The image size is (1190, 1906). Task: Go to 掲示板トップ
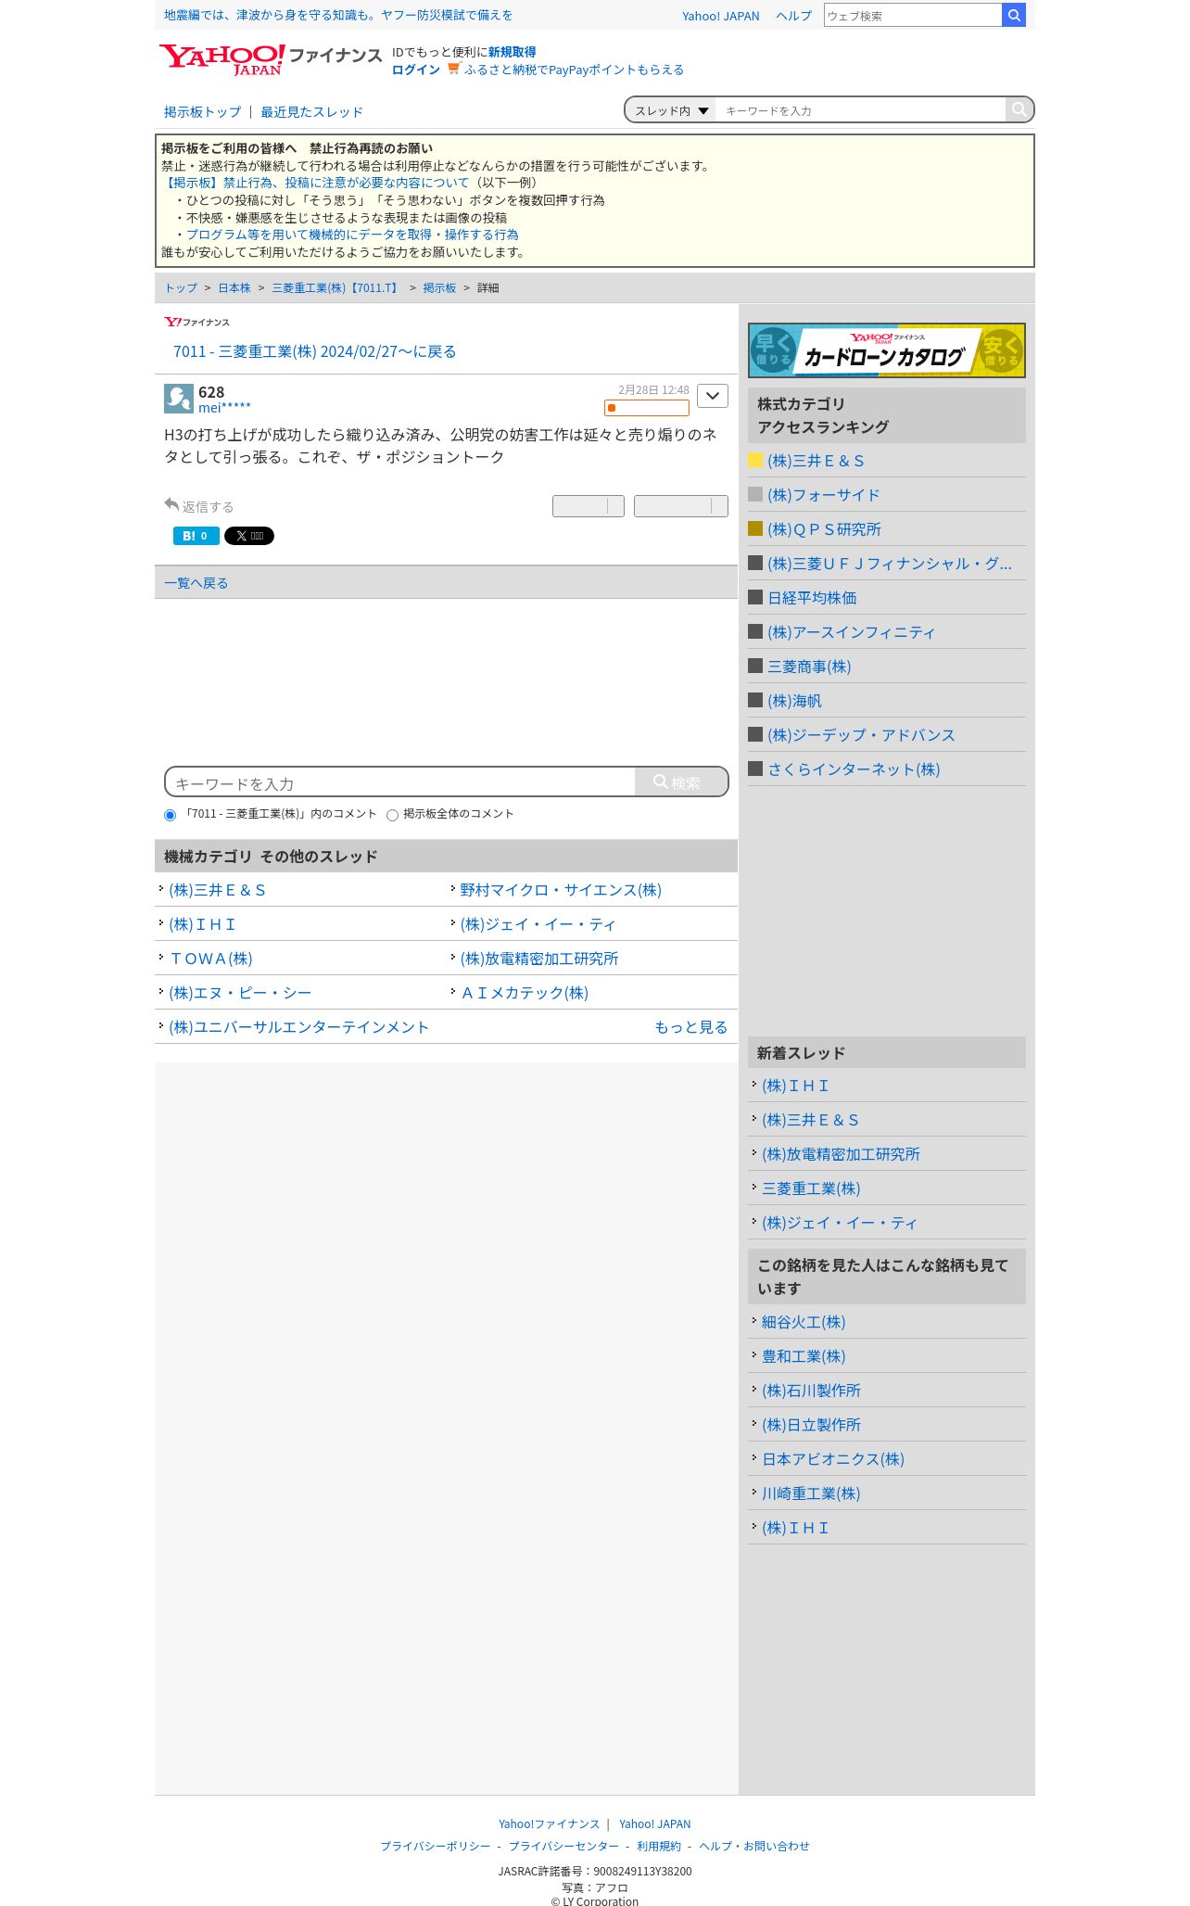pyautogui.click(x=202, y=112)
